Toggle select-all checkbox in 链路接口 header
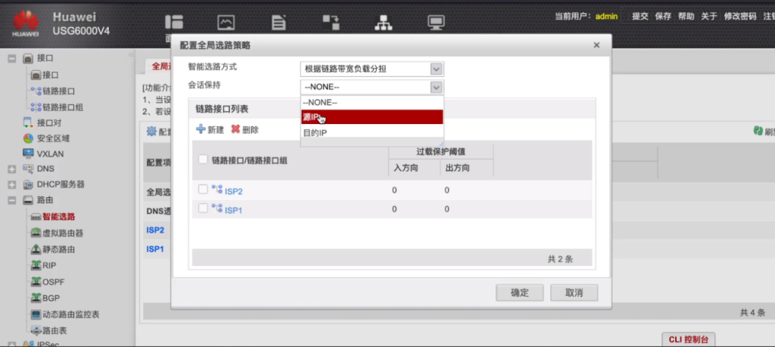The image size is (775, 347). point(203,160)
